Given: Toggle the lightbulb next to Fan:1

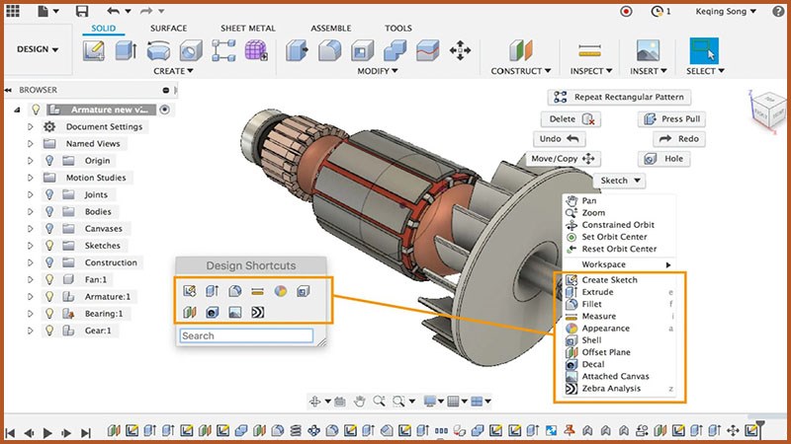Looking at the screenshot, I should click(48, 280).
